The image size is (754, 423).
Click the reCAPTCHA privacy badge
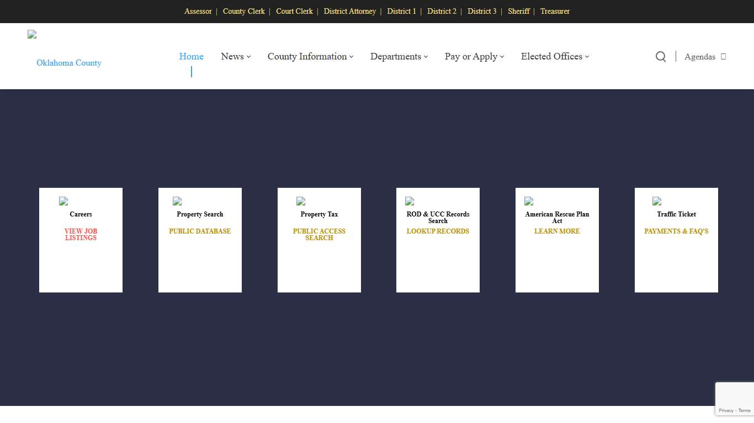click(735, 399)
